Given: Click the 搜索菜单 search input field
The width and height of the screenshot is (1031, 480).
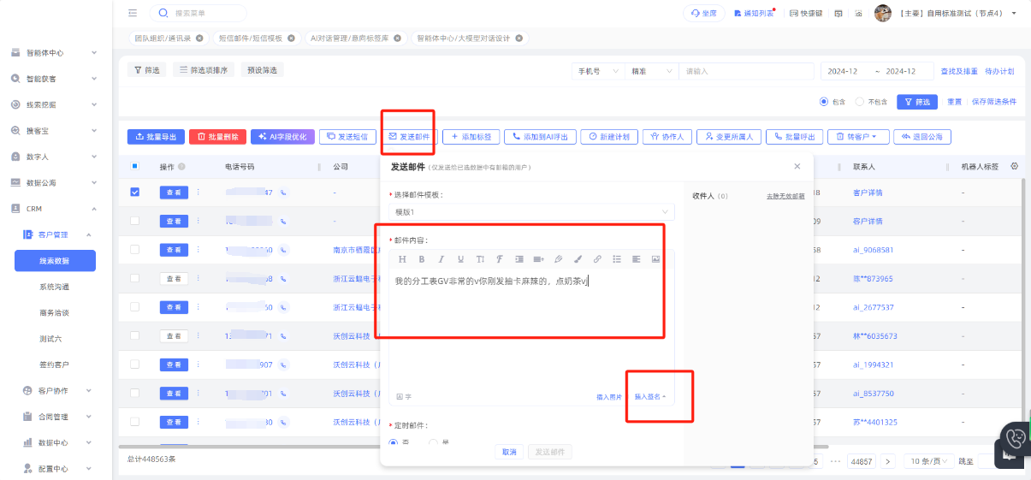Looking at the screenshot, I should (205, 13).
